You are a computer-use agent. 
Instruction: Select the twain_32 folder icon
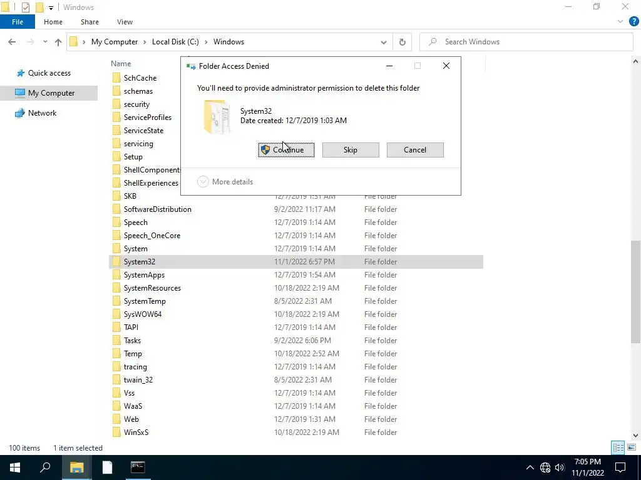(116, 380)
